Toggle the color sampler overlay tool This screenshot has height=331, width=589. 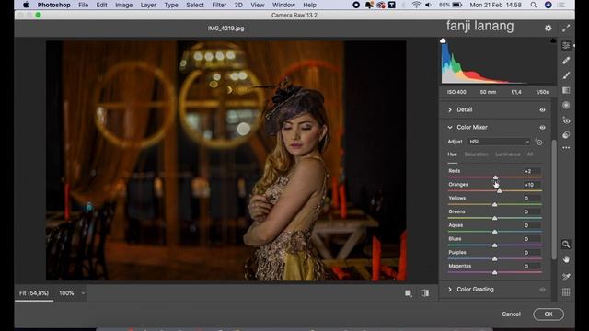click(x=566, y=277)
